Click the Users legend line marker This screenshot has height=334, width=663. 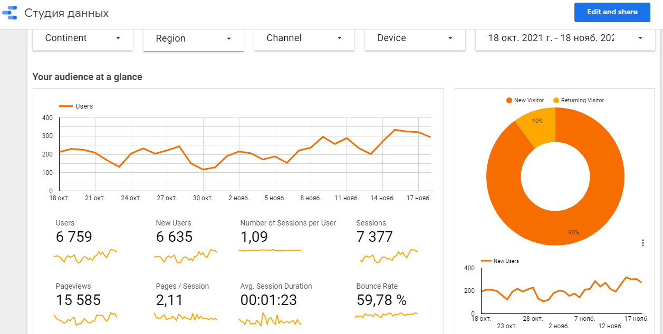[x=65, y=106]
